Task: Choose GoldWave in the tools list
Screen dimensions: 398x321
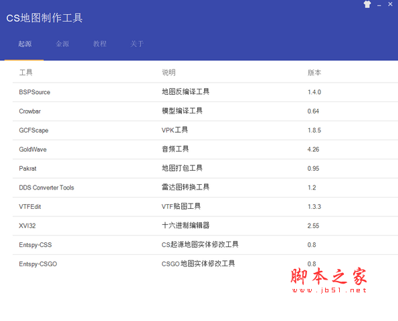Action: coord(33,149)
